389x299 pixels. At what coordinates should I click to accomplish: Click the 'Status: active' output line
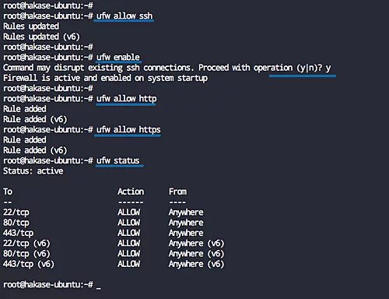point(33,171)
